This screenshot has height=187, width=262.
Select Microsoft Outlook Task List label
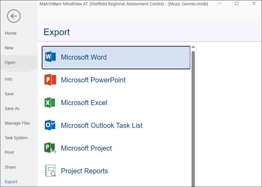pyautogui.click(x=102, y=125)
